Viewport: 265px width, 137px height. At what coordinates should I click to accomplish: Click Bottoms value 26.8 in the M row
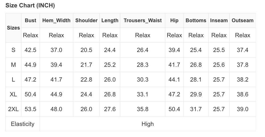(196, 65)
